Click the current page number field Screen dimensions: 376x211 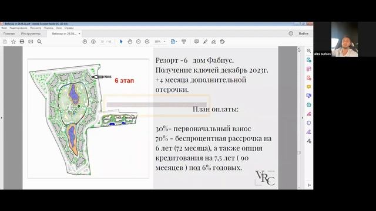click(x=102, y=42)
